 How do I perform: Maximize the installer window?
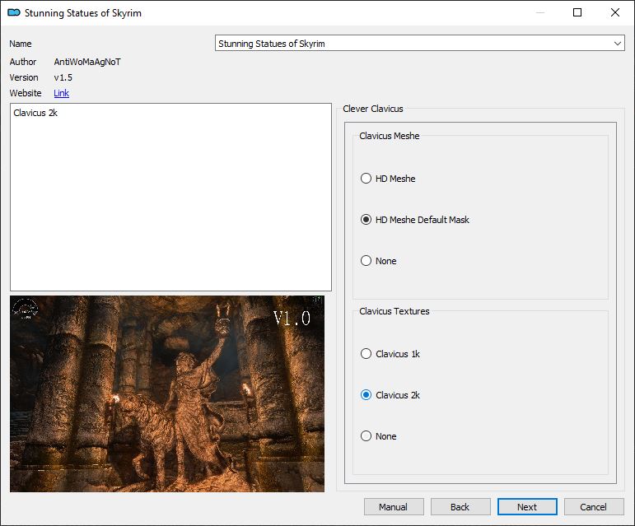coord(577,12)
